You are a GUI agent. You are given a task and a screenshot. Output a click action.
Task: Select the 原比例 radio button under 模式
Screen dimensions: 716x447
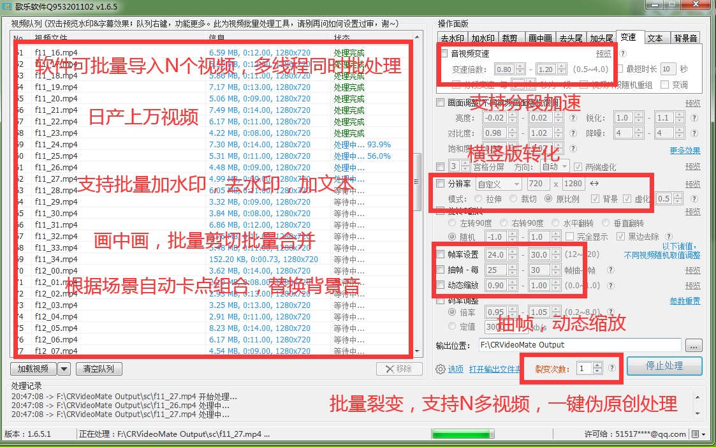[x=548, y=198]
